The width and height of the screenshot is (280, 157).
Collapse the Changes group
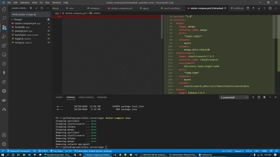[12, 19]
